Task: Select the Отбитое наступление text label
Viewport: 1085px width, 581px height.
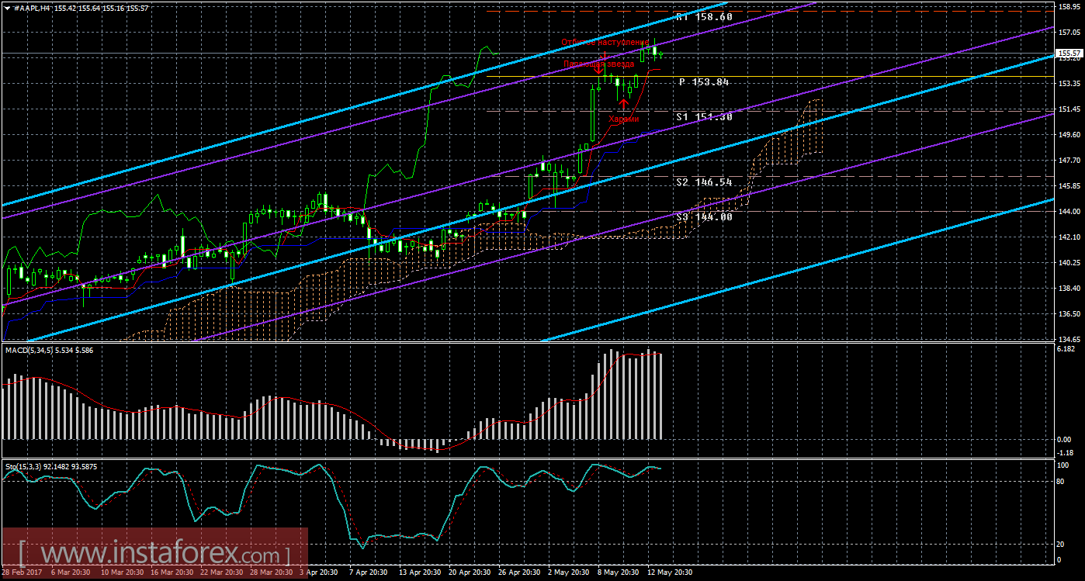Action: point(605,42)
